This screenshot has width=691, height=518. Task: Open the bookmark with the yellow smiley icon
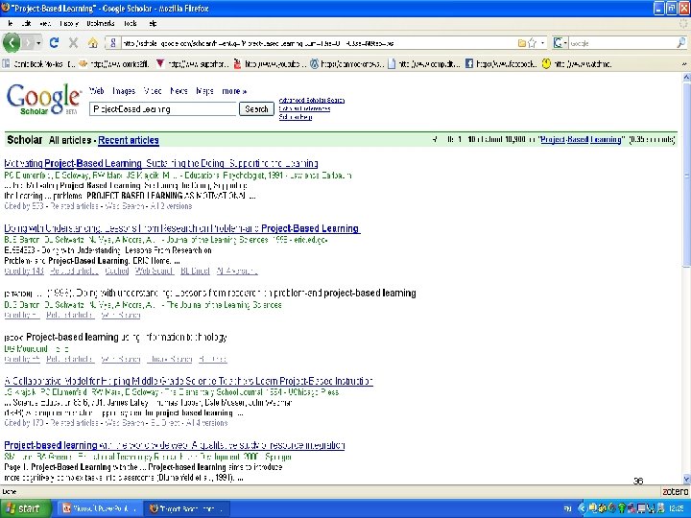[x=577, y=64]
